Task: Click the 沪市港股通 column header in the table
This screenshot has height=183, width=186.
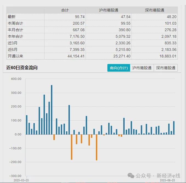Action: pyautogui.click(x=108, y=10)
